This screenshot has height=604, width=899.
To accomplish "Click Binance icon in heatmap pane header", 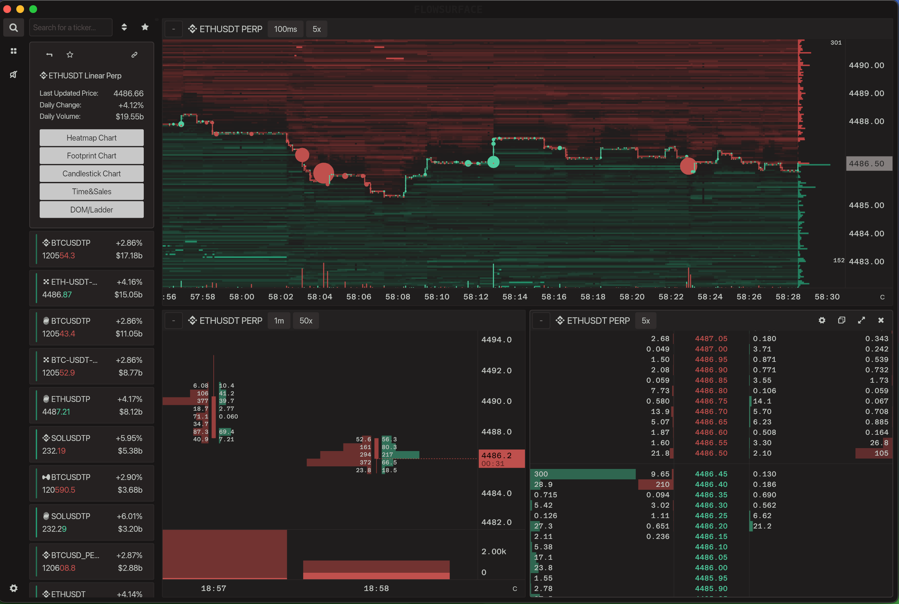I will click(193, 29).
